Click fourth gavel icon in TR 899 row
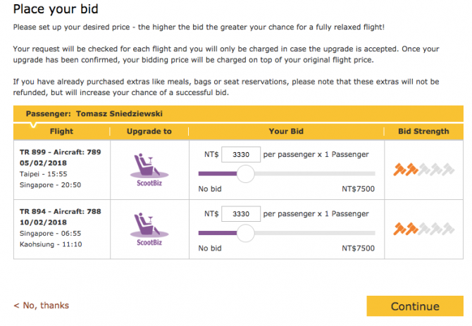472x326 pixels. coord(436,170)
